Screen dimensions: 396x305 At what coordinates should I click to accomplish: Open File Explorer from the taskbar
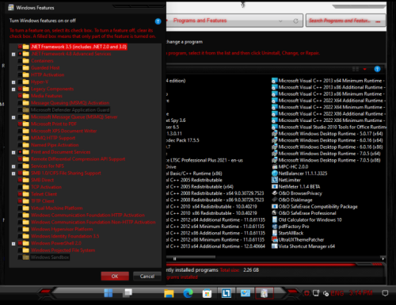[x=169, y=293]
